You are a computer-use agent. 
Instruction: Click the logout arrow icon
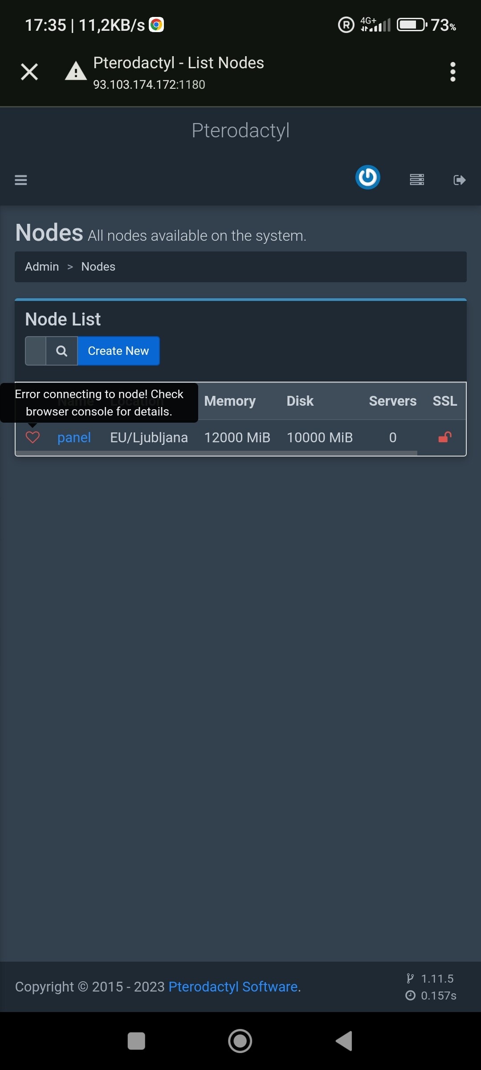460,180
